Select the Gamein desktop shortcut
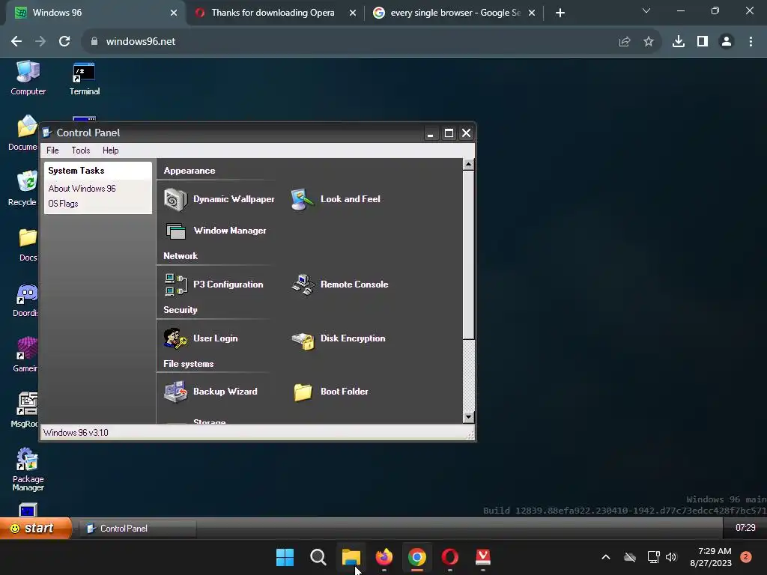Screen dimensions: 767x575 (x=25, y=355)
